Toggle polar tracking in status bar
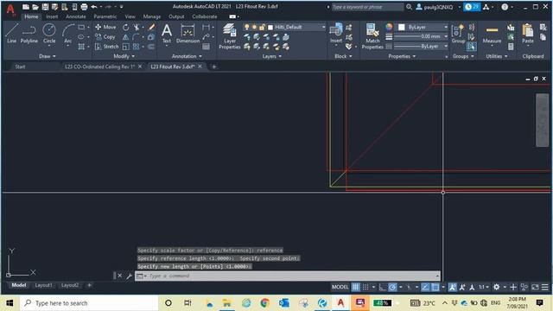553x311 pixels. pos(392,287)
